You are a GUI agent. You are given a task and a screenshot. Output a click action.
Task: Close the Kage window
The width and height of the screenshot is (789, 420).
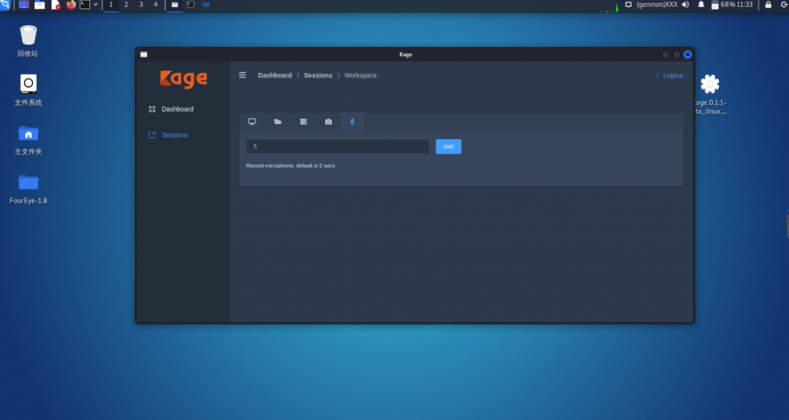[x=688, y=55]
